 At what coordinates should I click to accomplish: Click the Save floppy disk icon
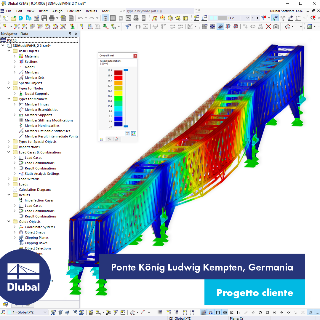44,18
